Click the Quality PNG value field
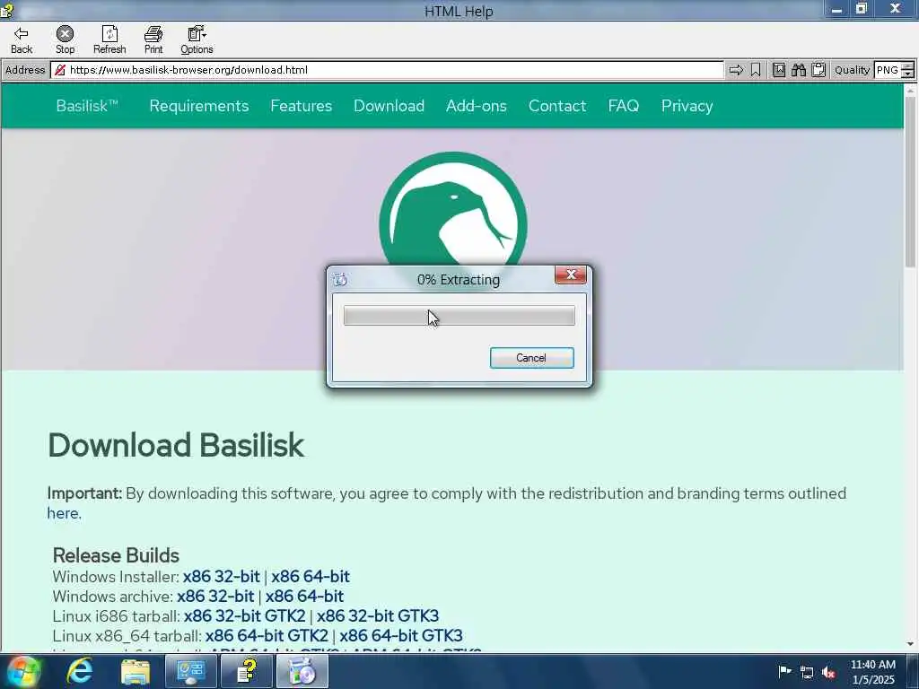This screenshot has height=689, width=919. coord(888,70)
